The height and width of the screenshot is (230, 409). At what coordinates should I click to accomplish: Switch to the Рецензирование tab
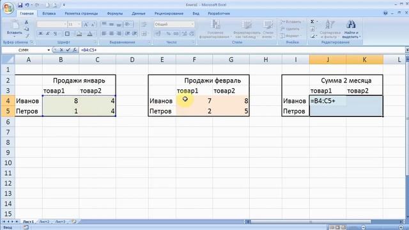169,13
